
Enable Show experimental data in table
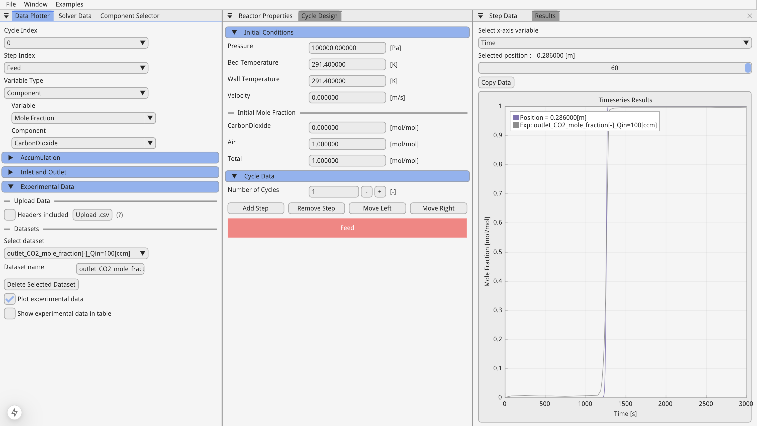10,313
